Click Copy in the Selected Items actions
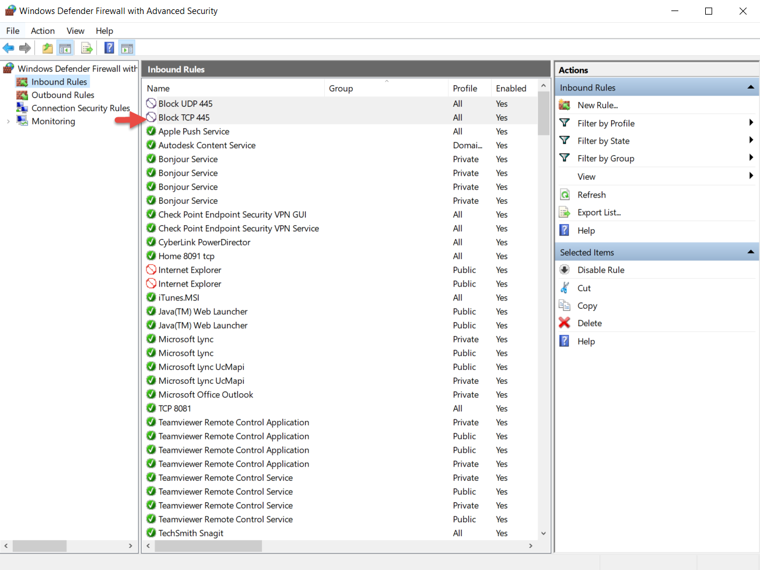This screenshot has width=760, height=570. pyautogui.click(x=587, y=306)
